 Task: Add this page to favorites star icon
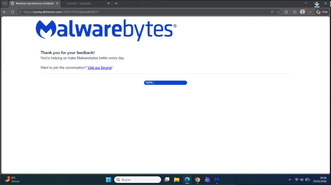[x=278, y=12]
